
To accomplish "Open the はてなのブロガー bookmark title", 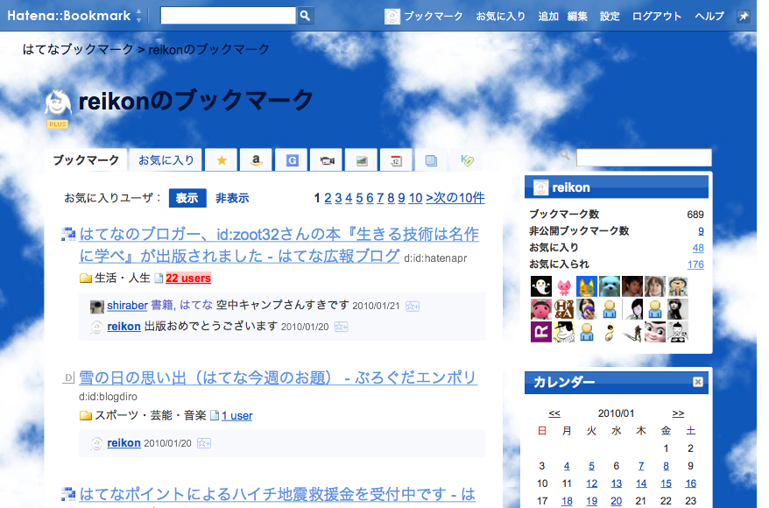I will tap(279, 244).
